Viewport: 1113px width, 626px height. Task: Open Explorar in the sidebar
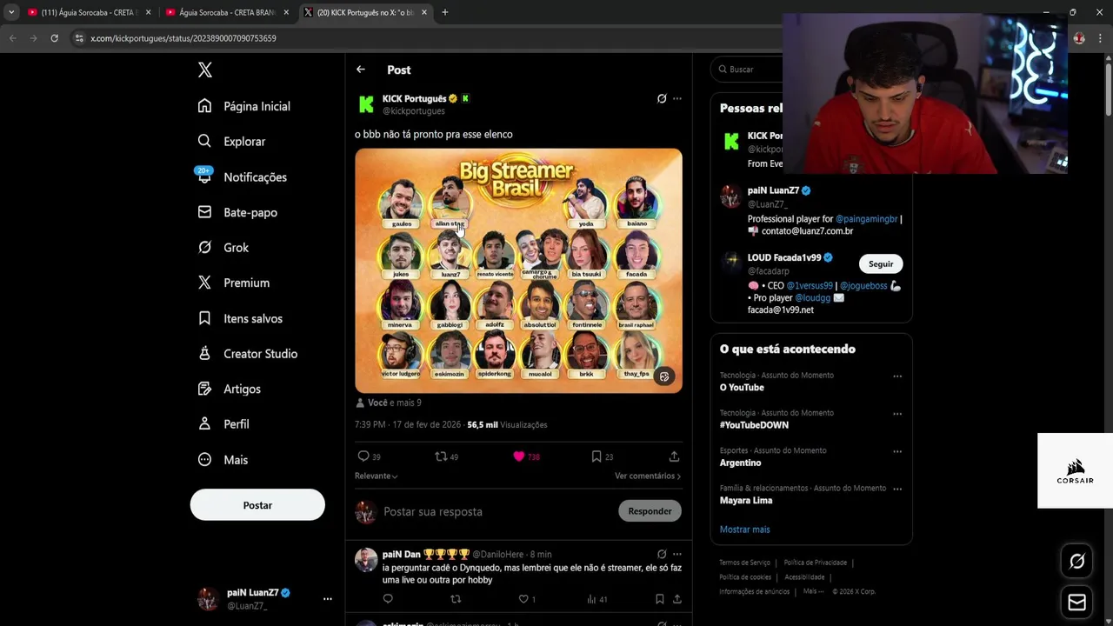(x=231, y=142)
